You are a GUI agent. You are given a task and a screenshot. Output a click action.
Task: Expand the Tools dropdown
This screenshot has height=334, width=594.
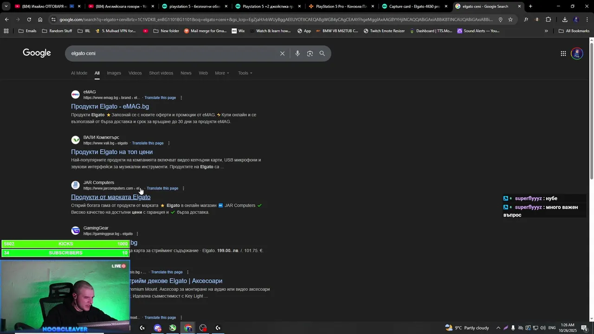(x=245, y=73)
